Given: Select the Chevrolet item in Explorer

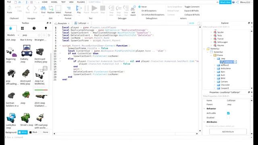Looking at the screenshot, I should tap(225, 85).
